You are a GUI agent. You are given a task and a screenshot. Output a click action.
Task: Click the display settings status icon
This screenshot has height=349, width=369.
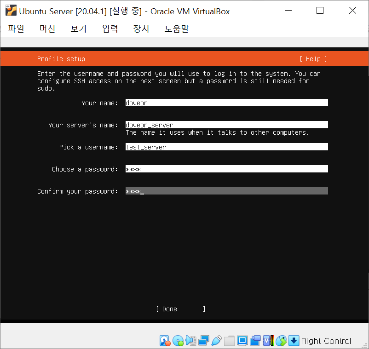pyautogui.click(x=242, y=341)
